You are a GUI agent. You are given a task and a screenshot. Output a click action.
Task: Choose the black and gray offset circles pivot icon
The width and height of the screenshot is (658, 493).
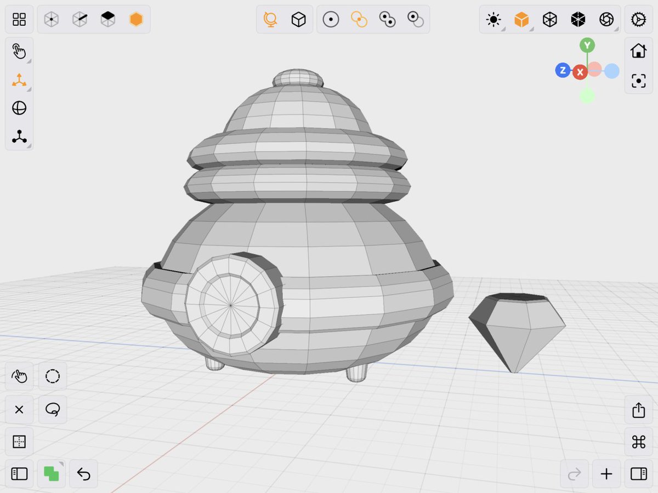(x=415, y=20)
